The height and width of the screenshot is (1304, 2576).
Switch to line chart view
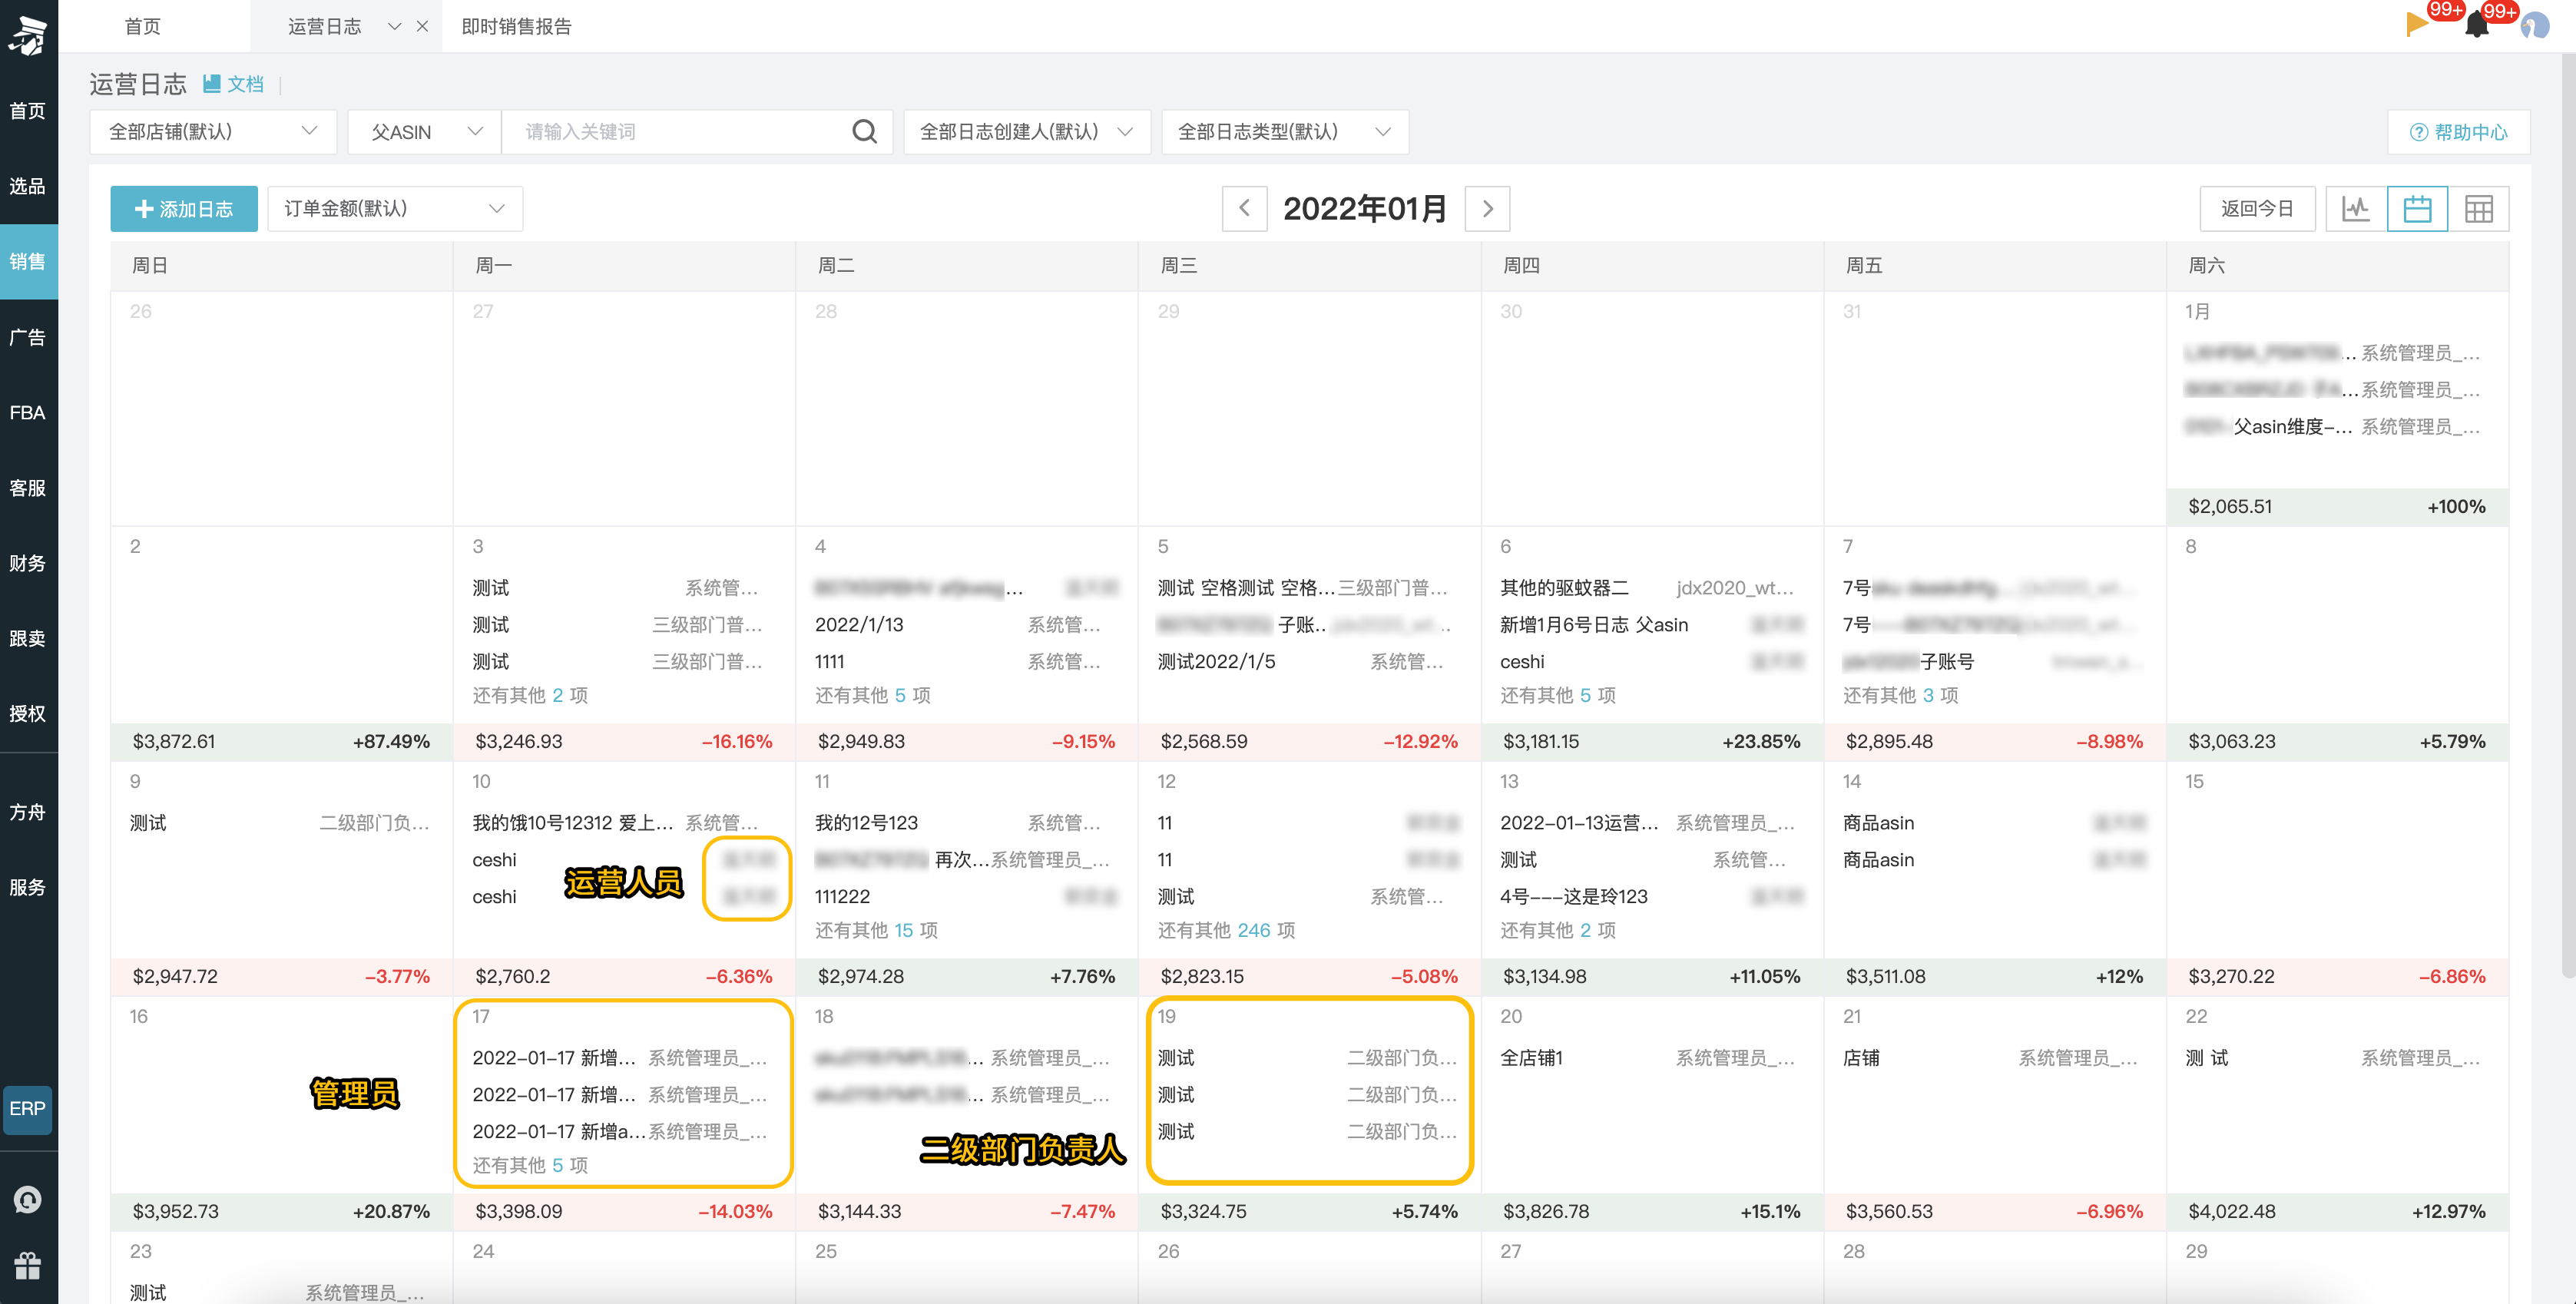pyautogui.click(x=2355, y=209)
